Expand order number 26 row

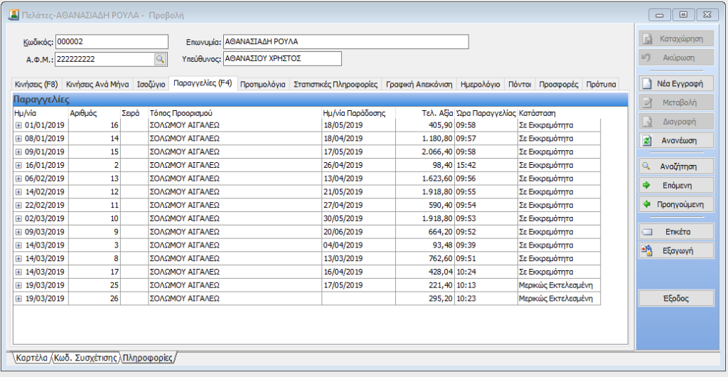tap(18, 299)
